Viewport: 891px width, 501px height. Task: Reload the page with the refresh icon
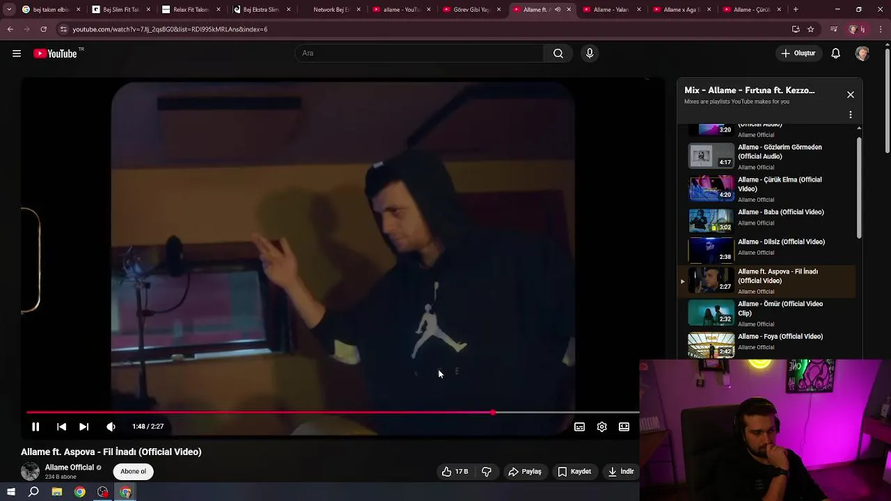[x=43, y=29]
